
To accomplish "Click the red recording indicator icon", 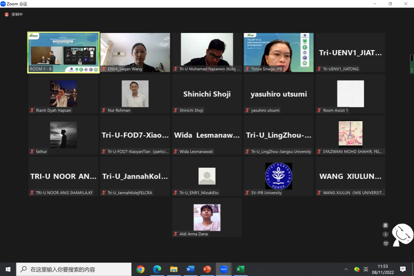I will pos(6,14).
